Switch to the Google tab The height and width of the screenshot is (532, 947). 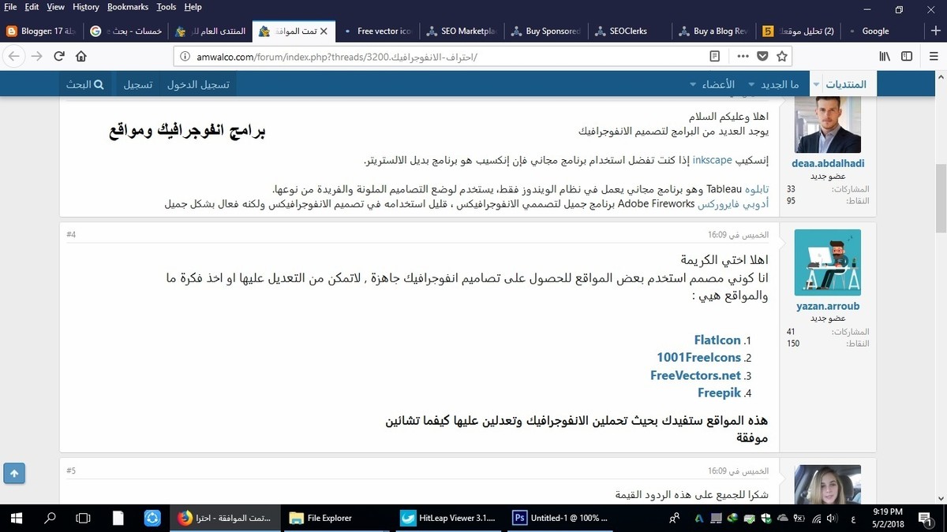coord(882,32)
